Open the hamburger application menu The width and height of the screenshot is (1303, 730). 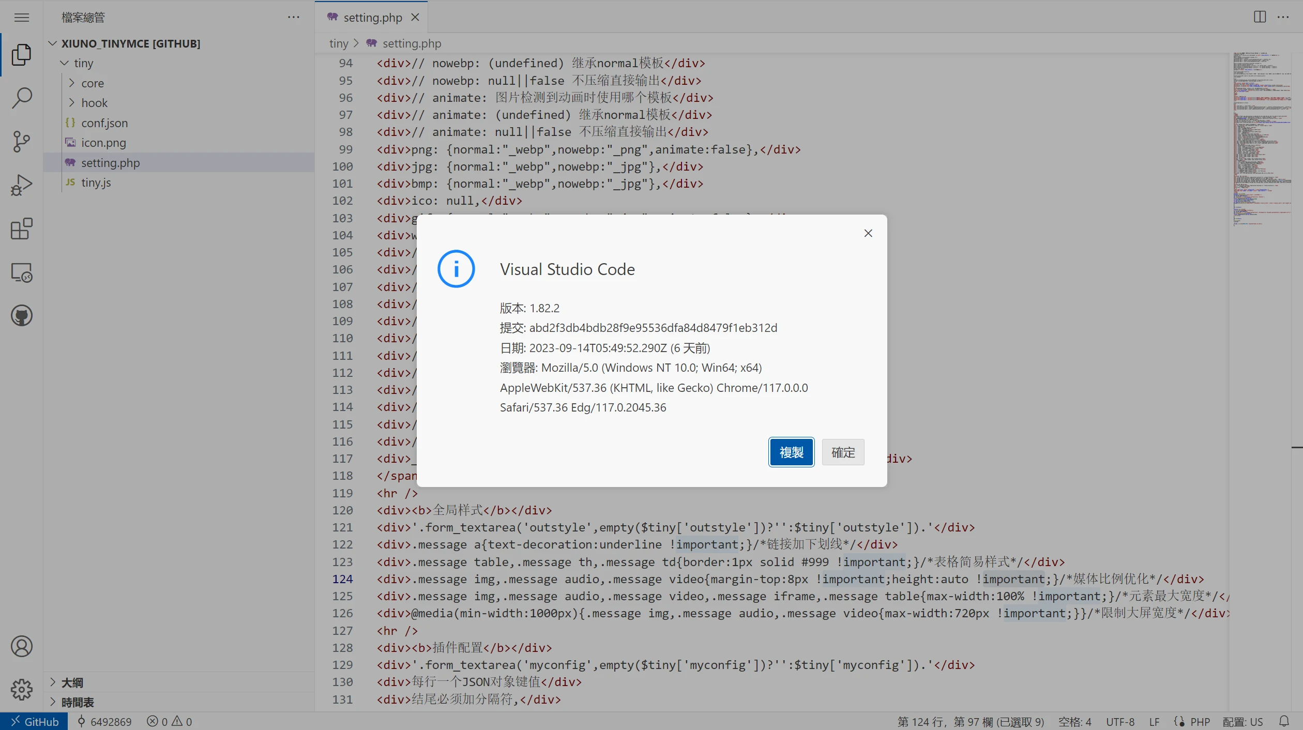click(21, 18)
